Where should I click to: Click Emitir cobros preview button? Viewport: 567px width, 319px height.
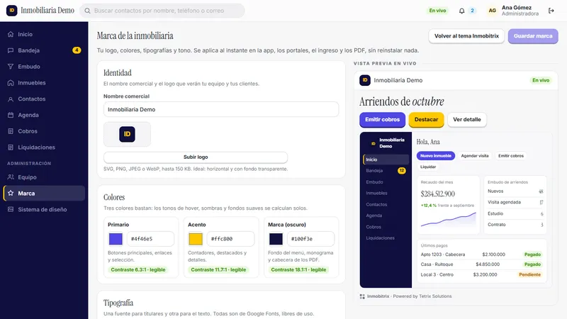(382, 120)
